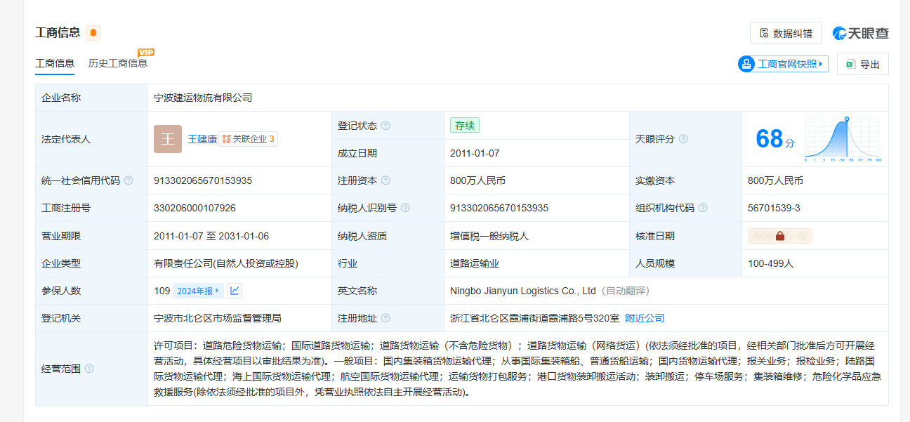Export data with 导出 button
The image size is (910, 422).
pyautogui.click(x=862, y=64)
